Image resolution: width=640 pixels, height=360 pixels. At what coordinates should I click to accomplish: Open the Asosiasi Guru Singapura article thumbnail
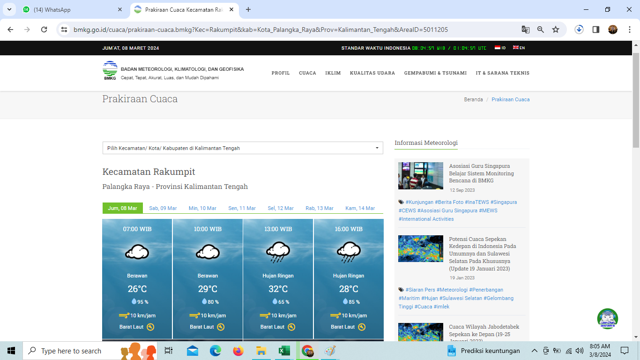point(421,176)
